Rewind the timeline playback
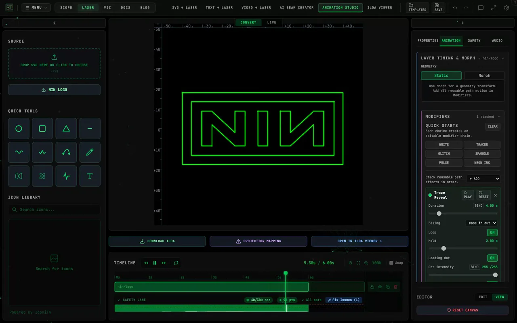 [146, 263]
